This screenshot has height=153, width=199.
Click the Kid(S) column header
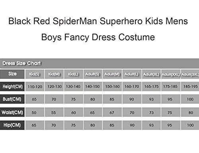coord(35,74)
